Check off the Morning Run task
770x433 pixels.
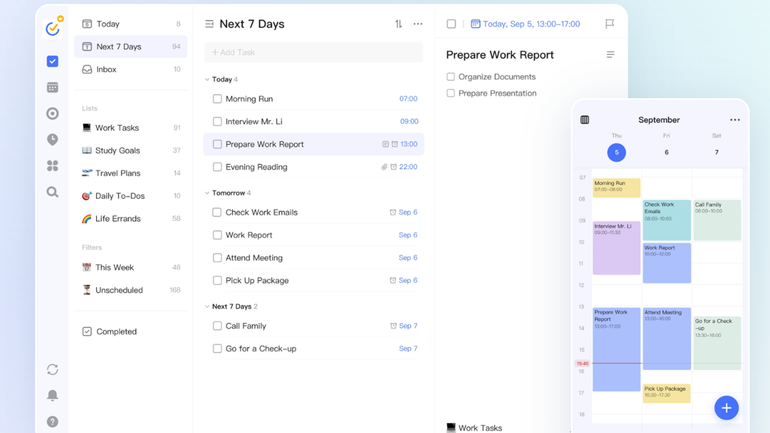tap(217, 99)
